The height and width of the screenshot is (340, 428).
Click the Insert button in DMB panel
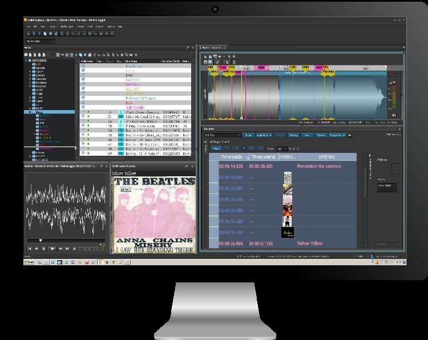coord(249,135)
